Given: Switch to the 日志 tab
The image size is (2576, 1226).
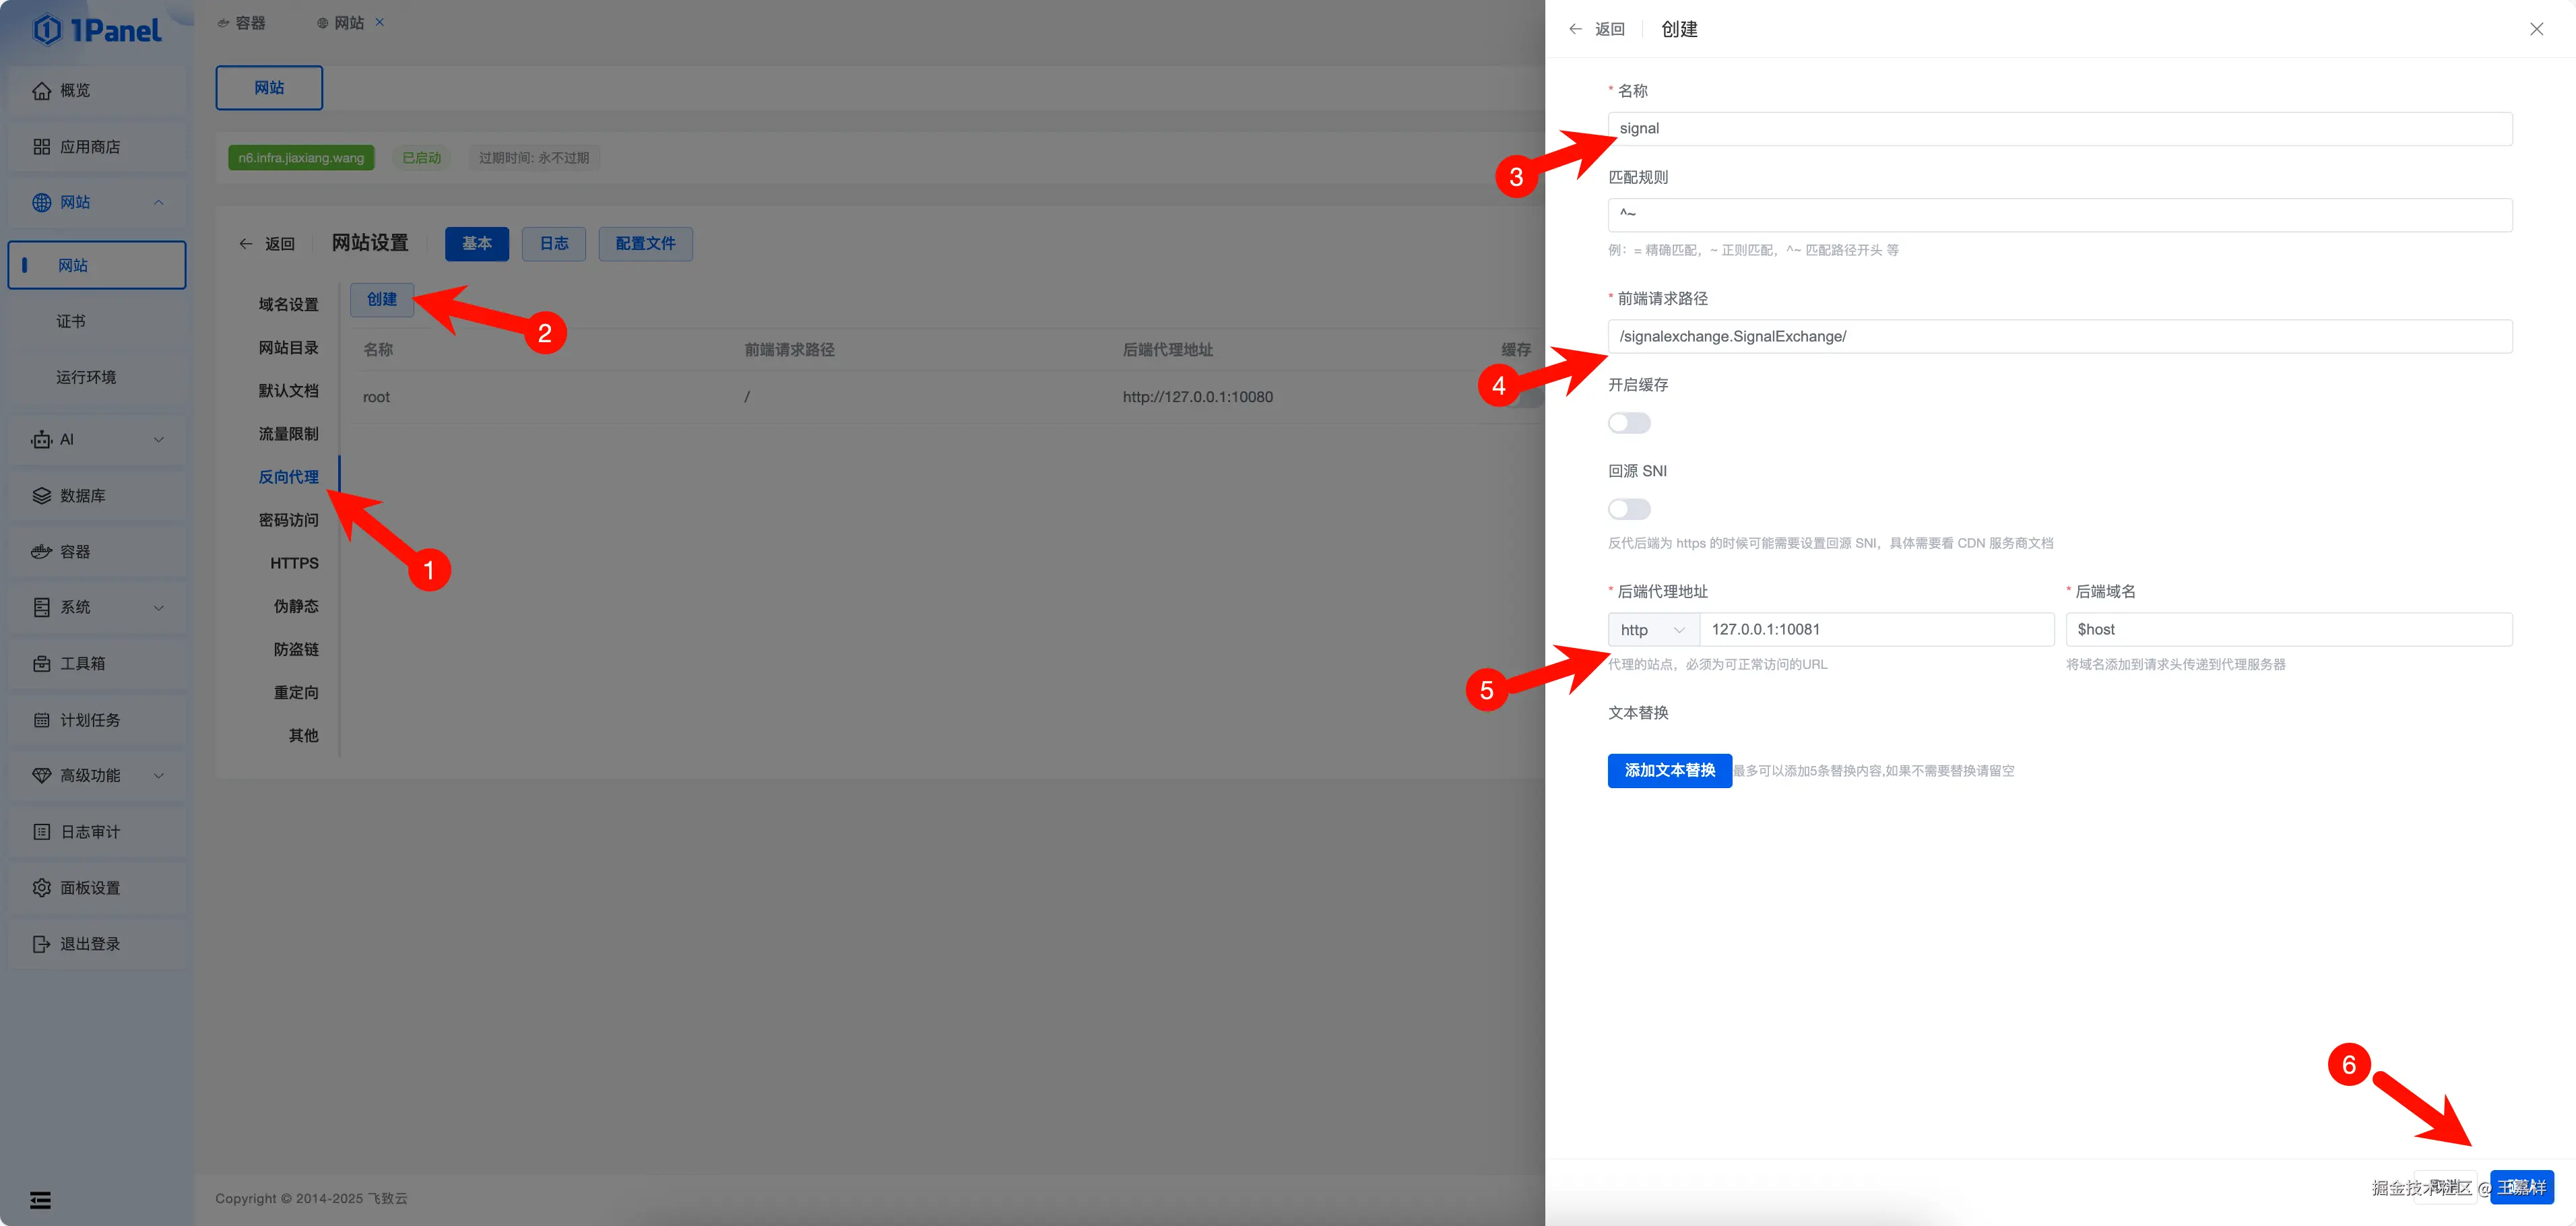Looking at the screenshot, I should tap(553, 244).
